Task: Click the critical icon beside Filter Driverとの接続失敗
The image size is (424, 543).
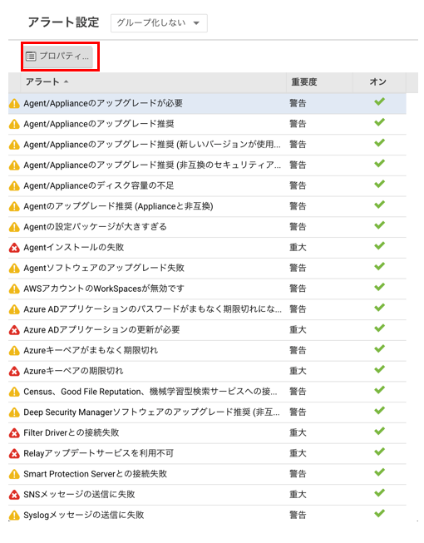Action: (x=14, y=433)
